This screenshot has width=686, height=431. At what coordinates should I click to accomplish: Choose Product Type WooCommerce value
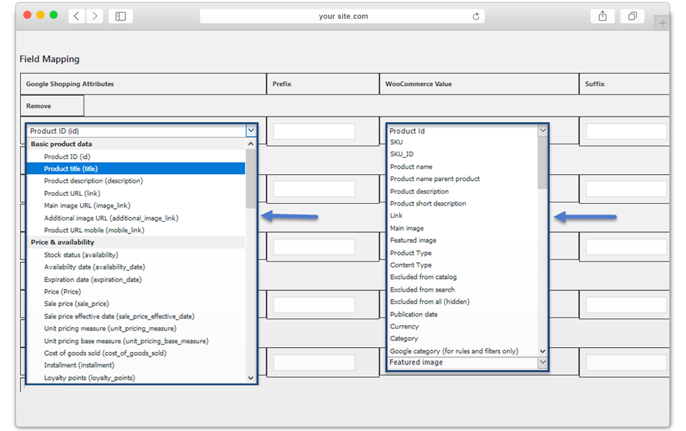click(x=411, y=253)
